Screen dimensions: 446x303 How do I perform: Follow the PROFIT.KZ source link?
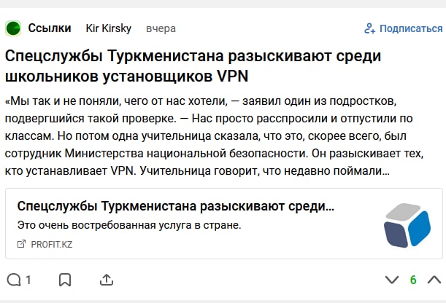coord(51,244)
